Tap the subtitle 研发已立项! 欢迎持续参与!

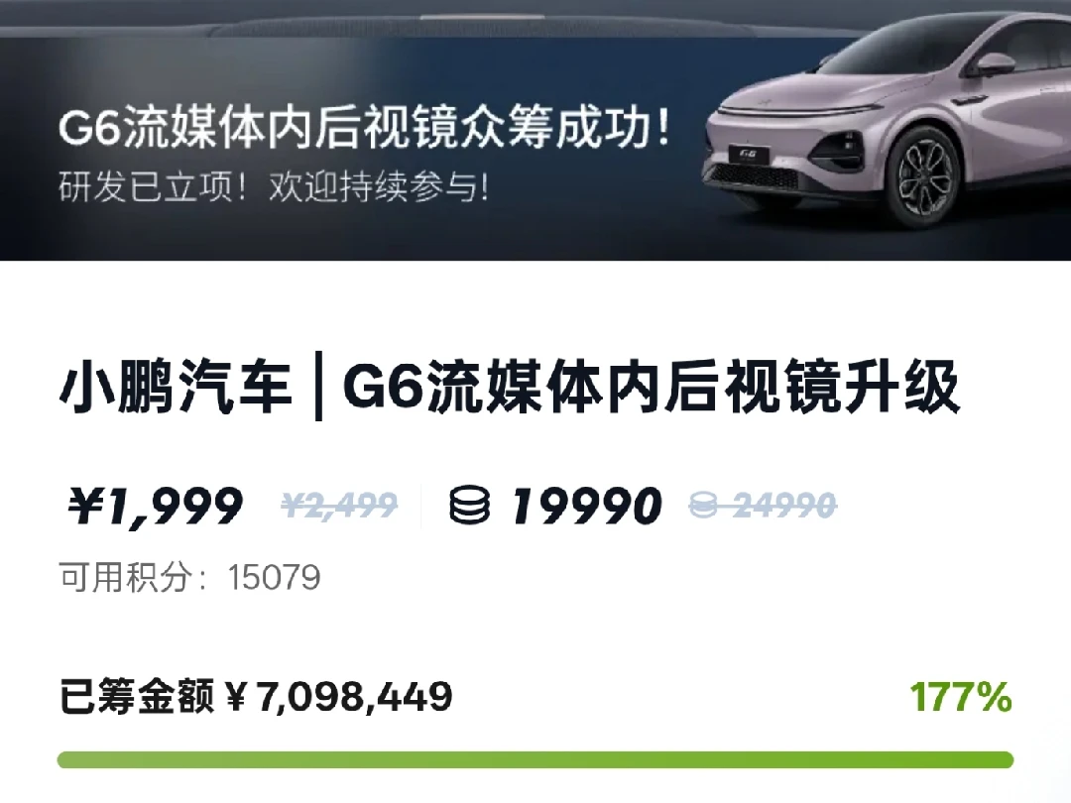coord(274,186)
